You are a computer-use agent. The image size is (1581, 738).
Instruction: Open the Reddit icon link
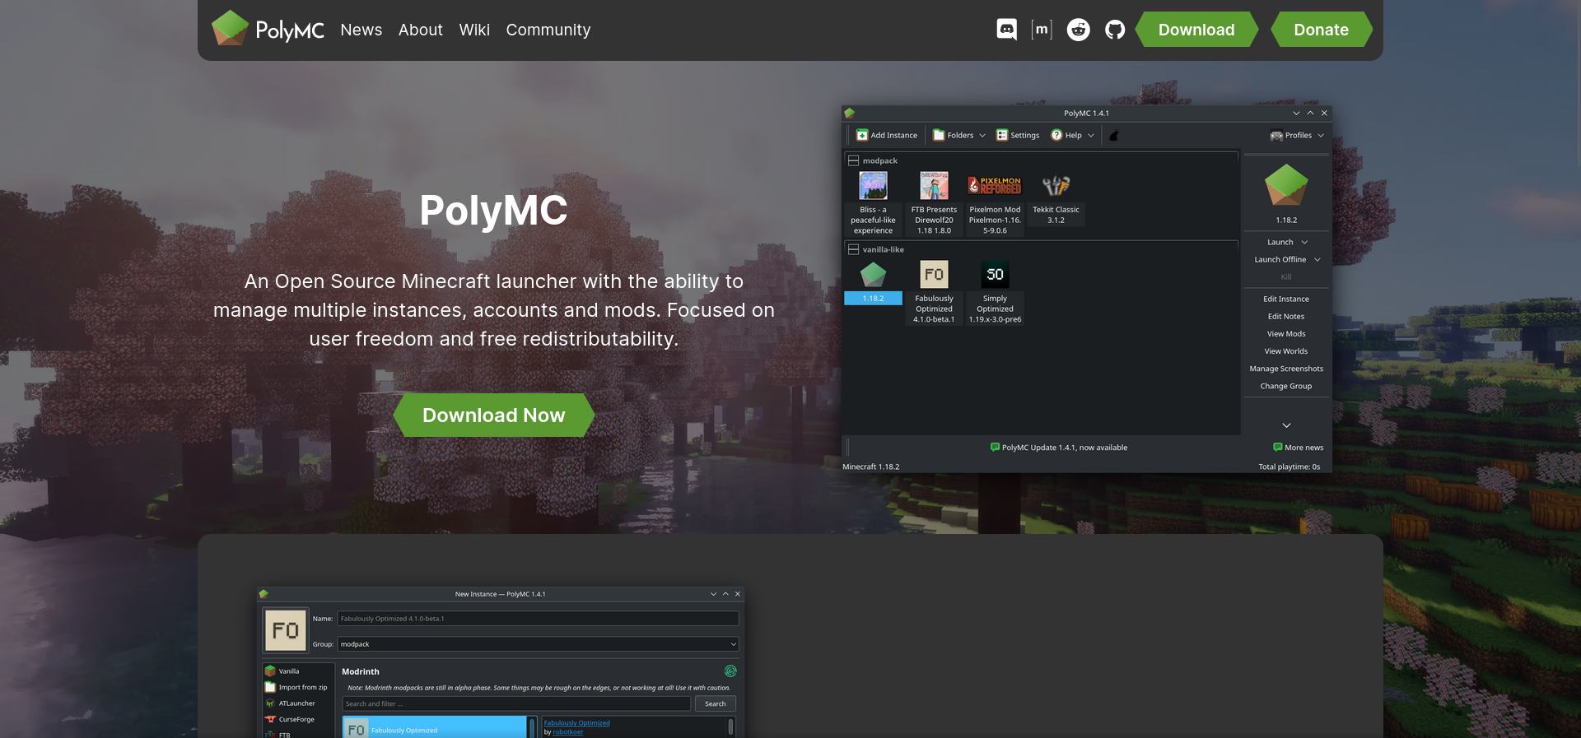click(1079, 30)
